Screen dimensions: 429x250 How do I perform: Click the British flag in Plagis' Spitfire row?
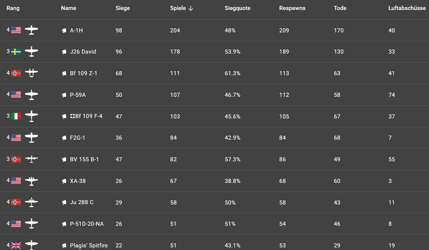pos(16,245)
